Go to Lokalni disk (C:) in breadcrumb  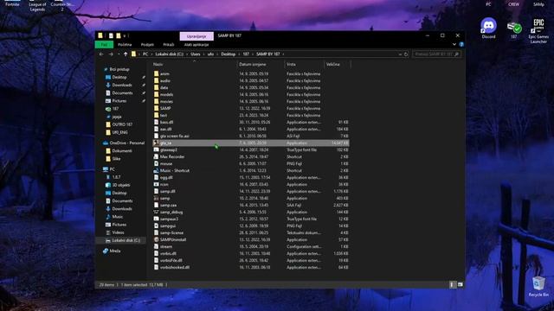pos(170,54)
